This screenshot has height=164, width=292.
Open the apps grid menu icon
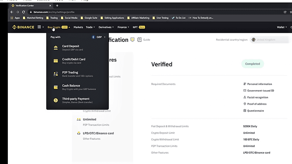39,27
